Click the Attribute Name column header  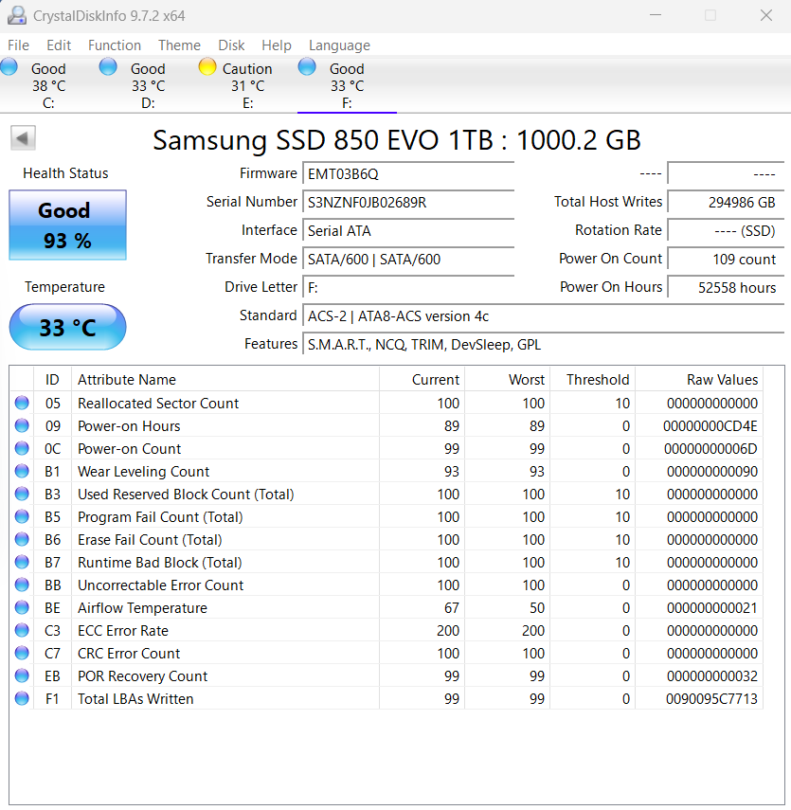click(x=225, y=379)
